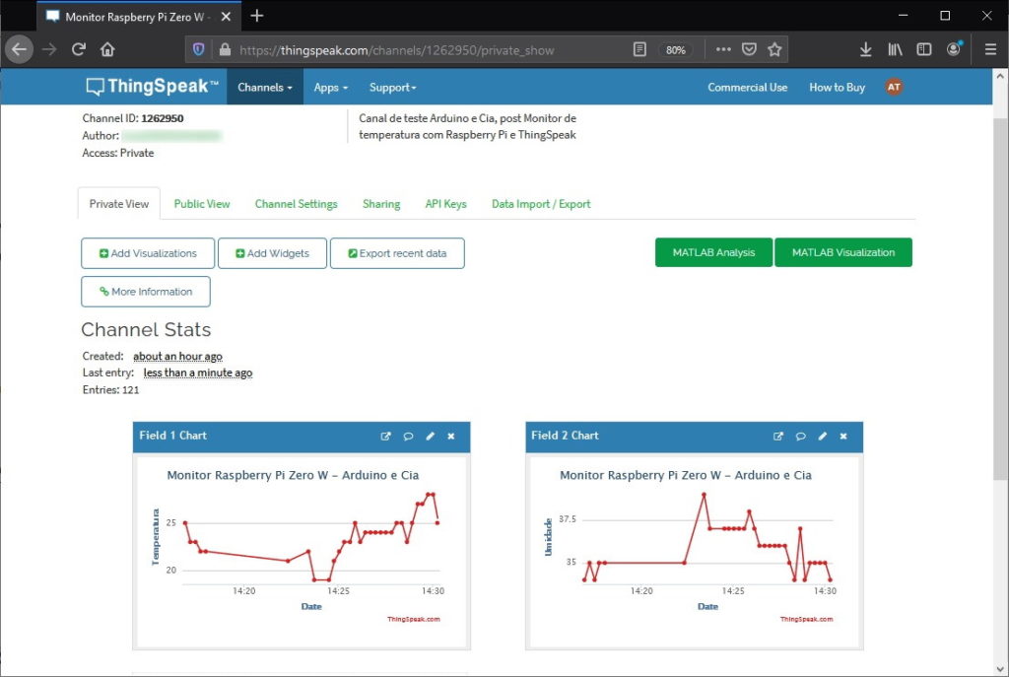
Task: Remove Field 2 Chart with x icon
Action: 843,437
